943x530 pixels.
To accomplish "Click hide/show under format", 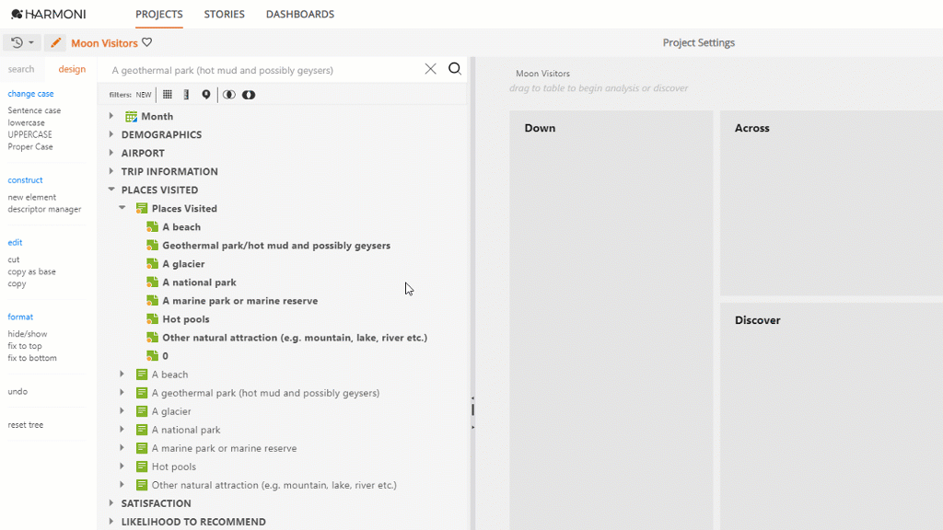I will (27, 334).
